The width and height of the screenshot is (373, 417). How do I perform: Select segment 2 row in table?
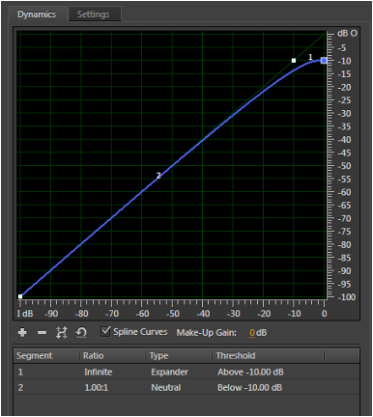point(186,387)
